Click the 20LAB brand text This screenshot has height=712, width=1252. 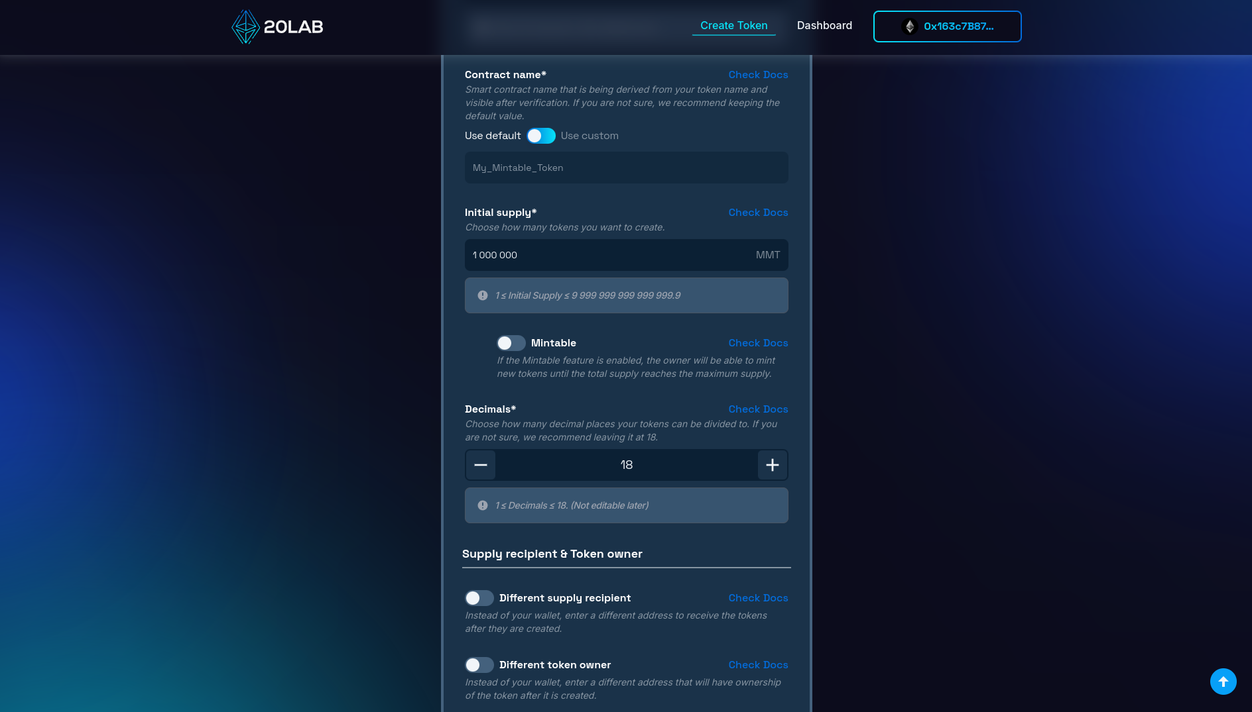click(293, 27)
